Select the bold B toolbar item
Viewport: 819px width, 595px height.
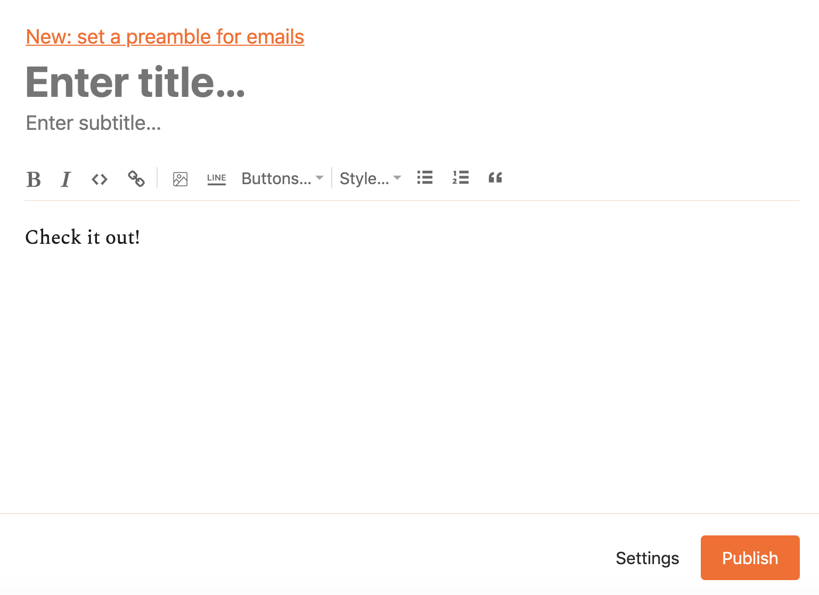point(34,179)
